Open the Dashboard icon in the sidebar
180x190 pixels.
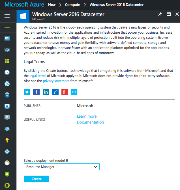(7, 38)
